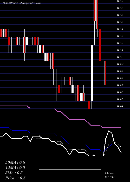
Task: Select the 0.54 price axis label
Action: (x=120, y=29)
